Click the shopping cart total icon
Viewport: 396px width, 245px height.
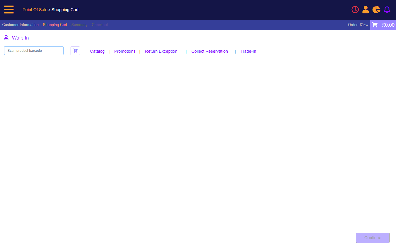[x=375, y=25]
